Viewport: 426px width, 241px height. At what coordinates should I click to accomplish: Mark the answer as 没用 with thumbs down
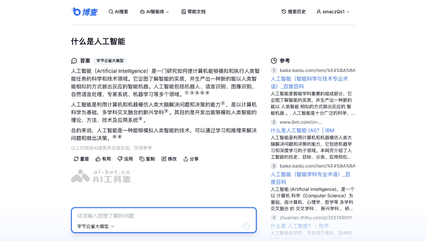[120, 159]
